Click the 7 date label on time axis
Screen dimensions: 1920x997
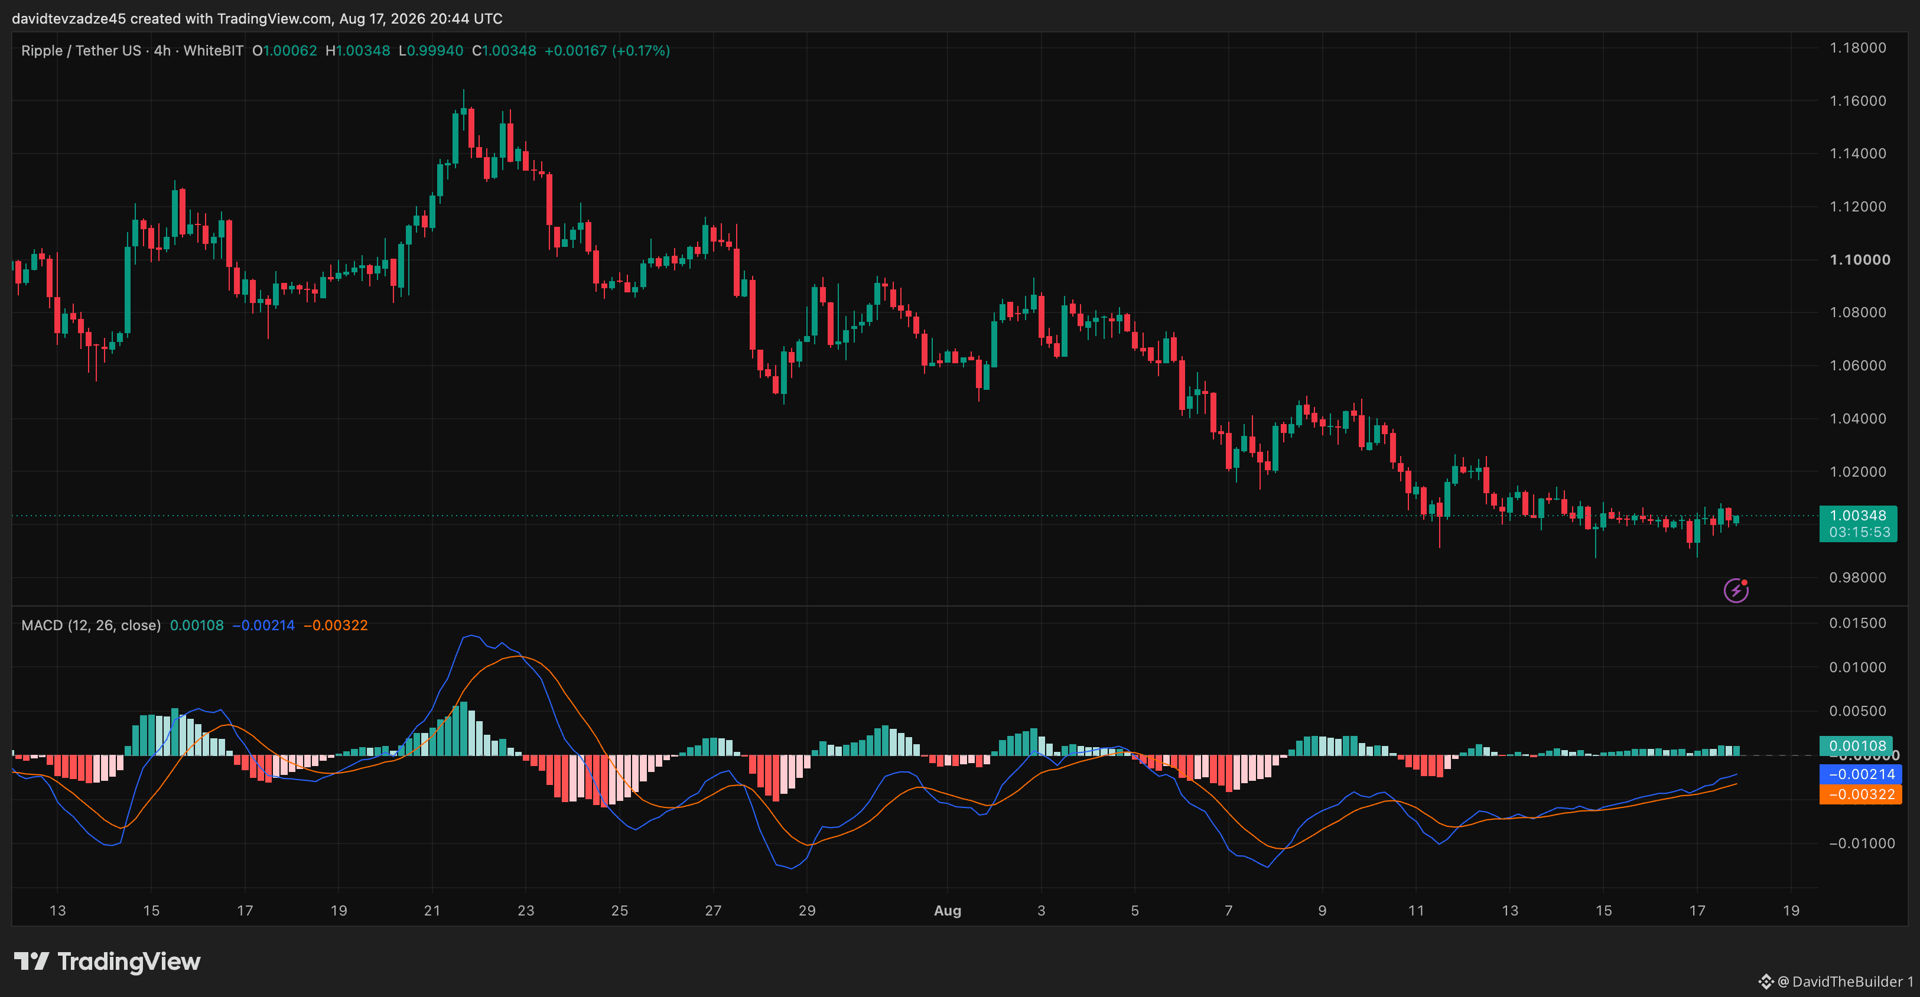(x=1229, y=911)
